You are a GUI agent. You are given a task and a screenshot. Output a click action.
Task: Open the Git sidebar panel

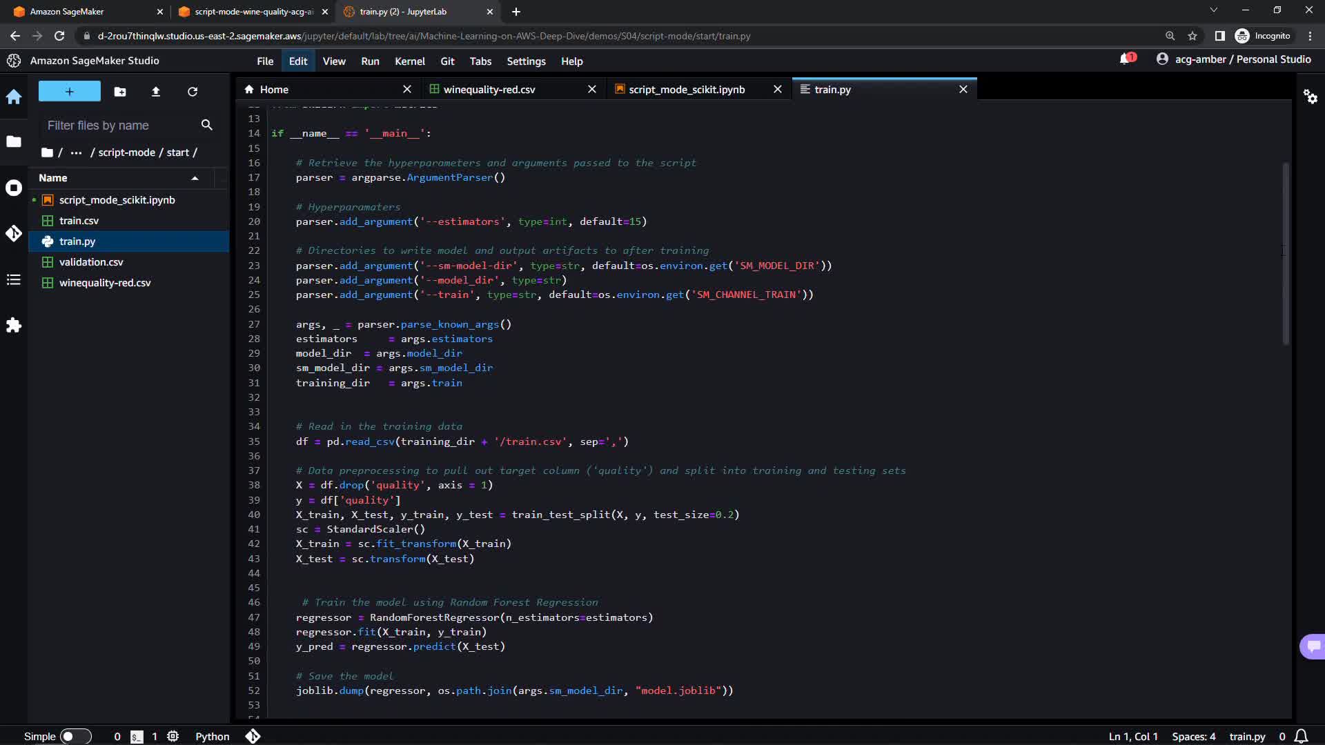tap(14, 233)
